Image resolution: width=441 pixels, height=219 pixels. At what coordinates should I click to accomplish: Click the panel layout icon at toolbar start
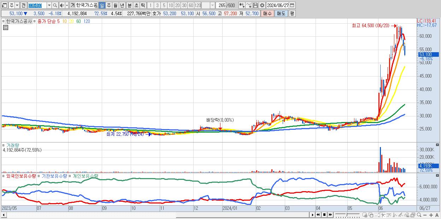(4, 5)
